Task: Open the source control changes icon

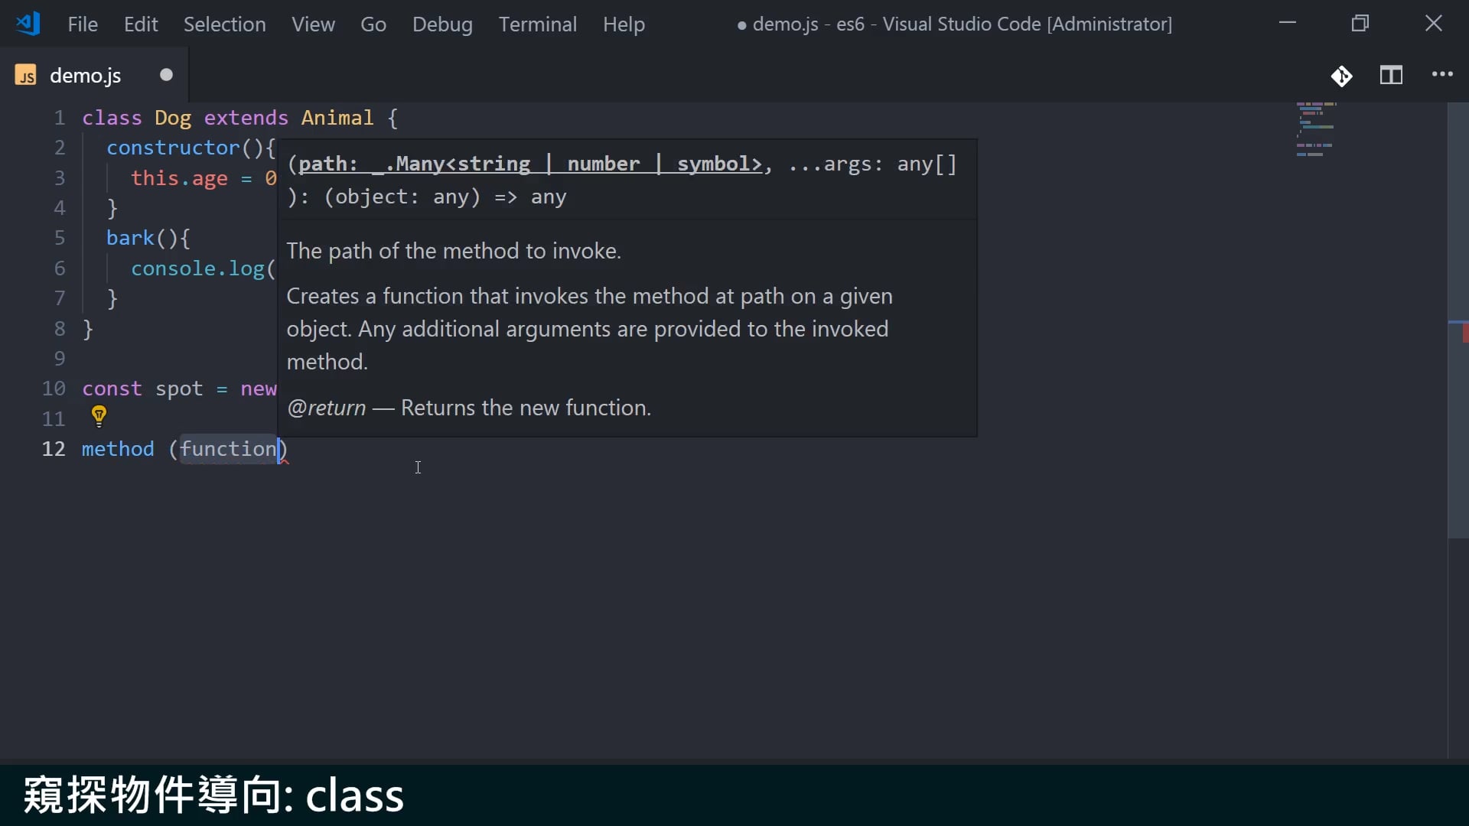Action: tap(1341, 76)
